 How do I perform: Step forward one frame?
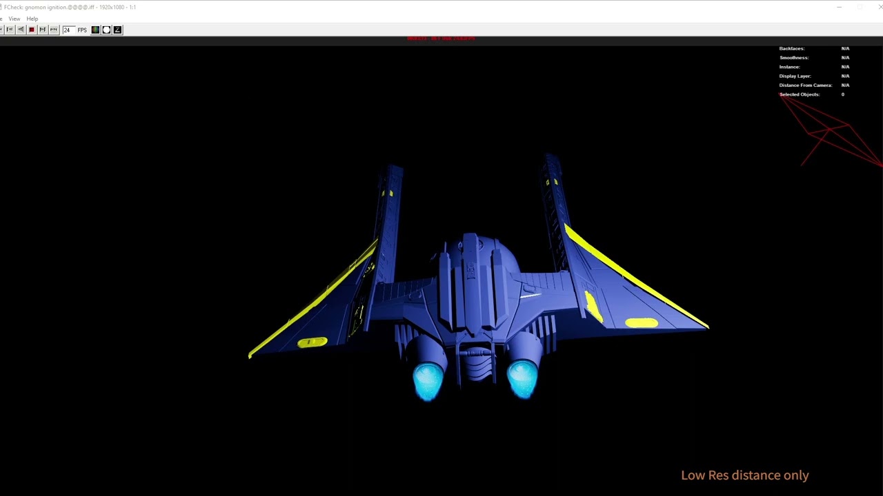pyautogui.click(x=43, y=30)
